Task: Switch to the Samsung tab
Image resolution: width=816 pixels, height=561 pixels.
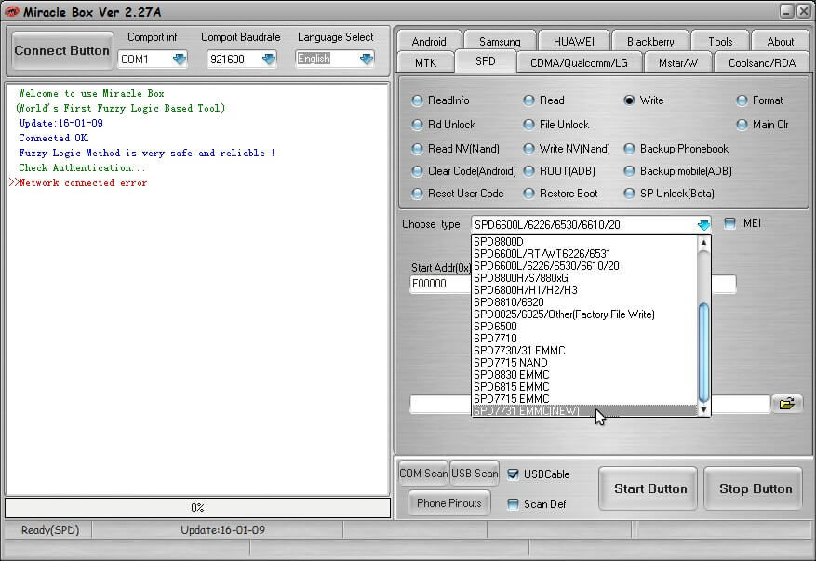Action: point(500,41)
